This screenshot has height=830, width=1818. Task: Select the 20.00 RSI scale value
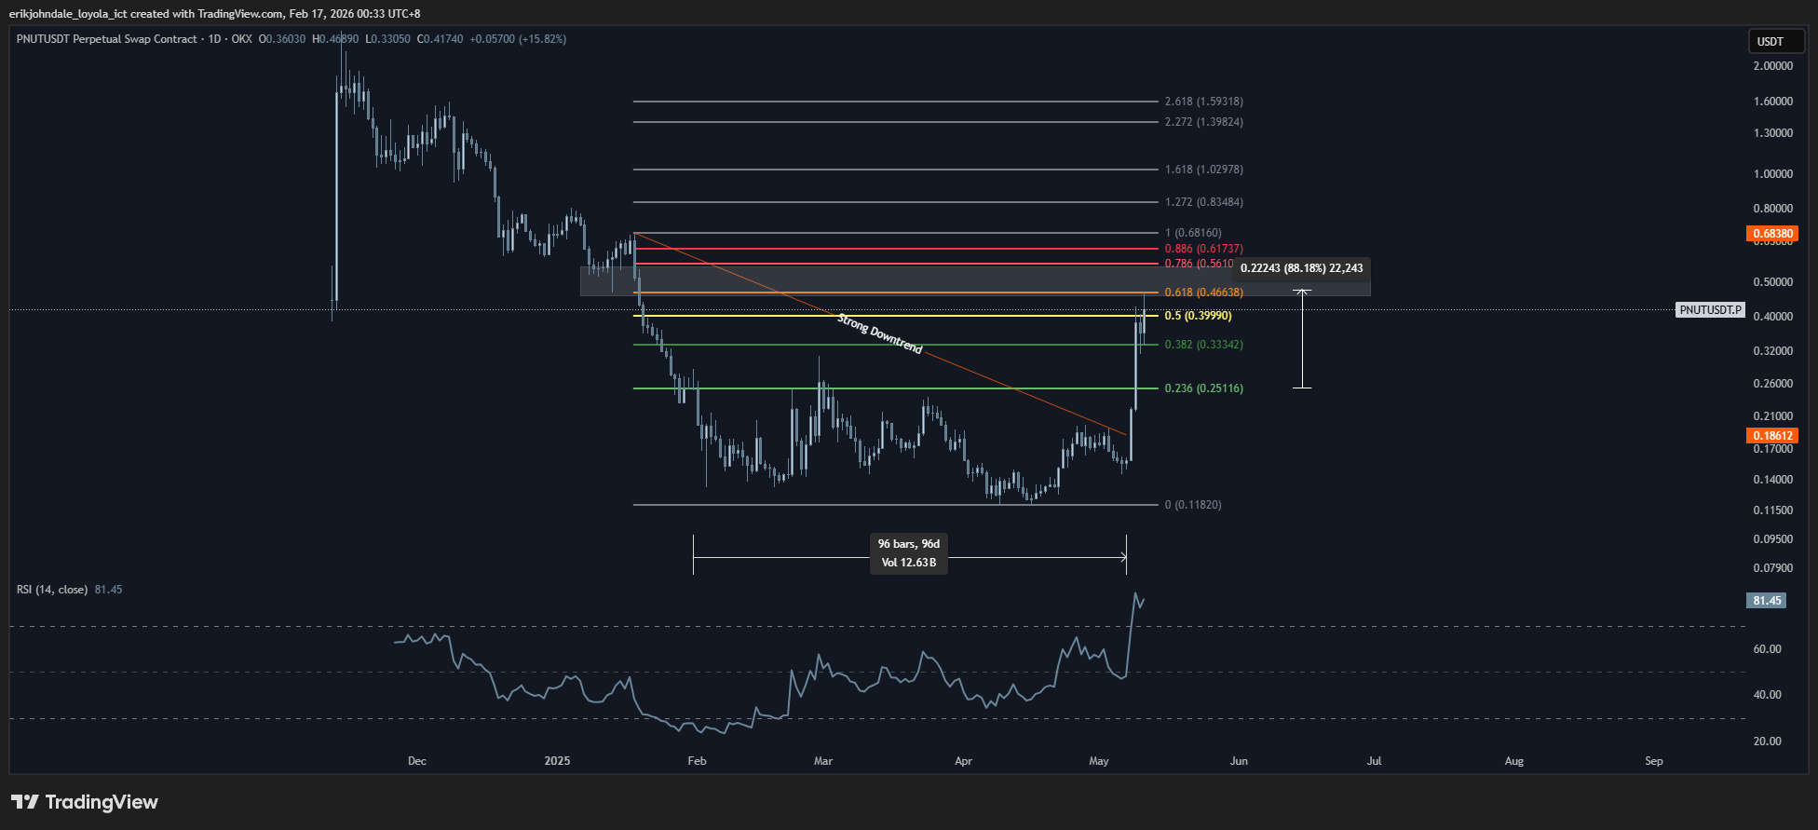pyautogui.click(x=1768, y=742)
